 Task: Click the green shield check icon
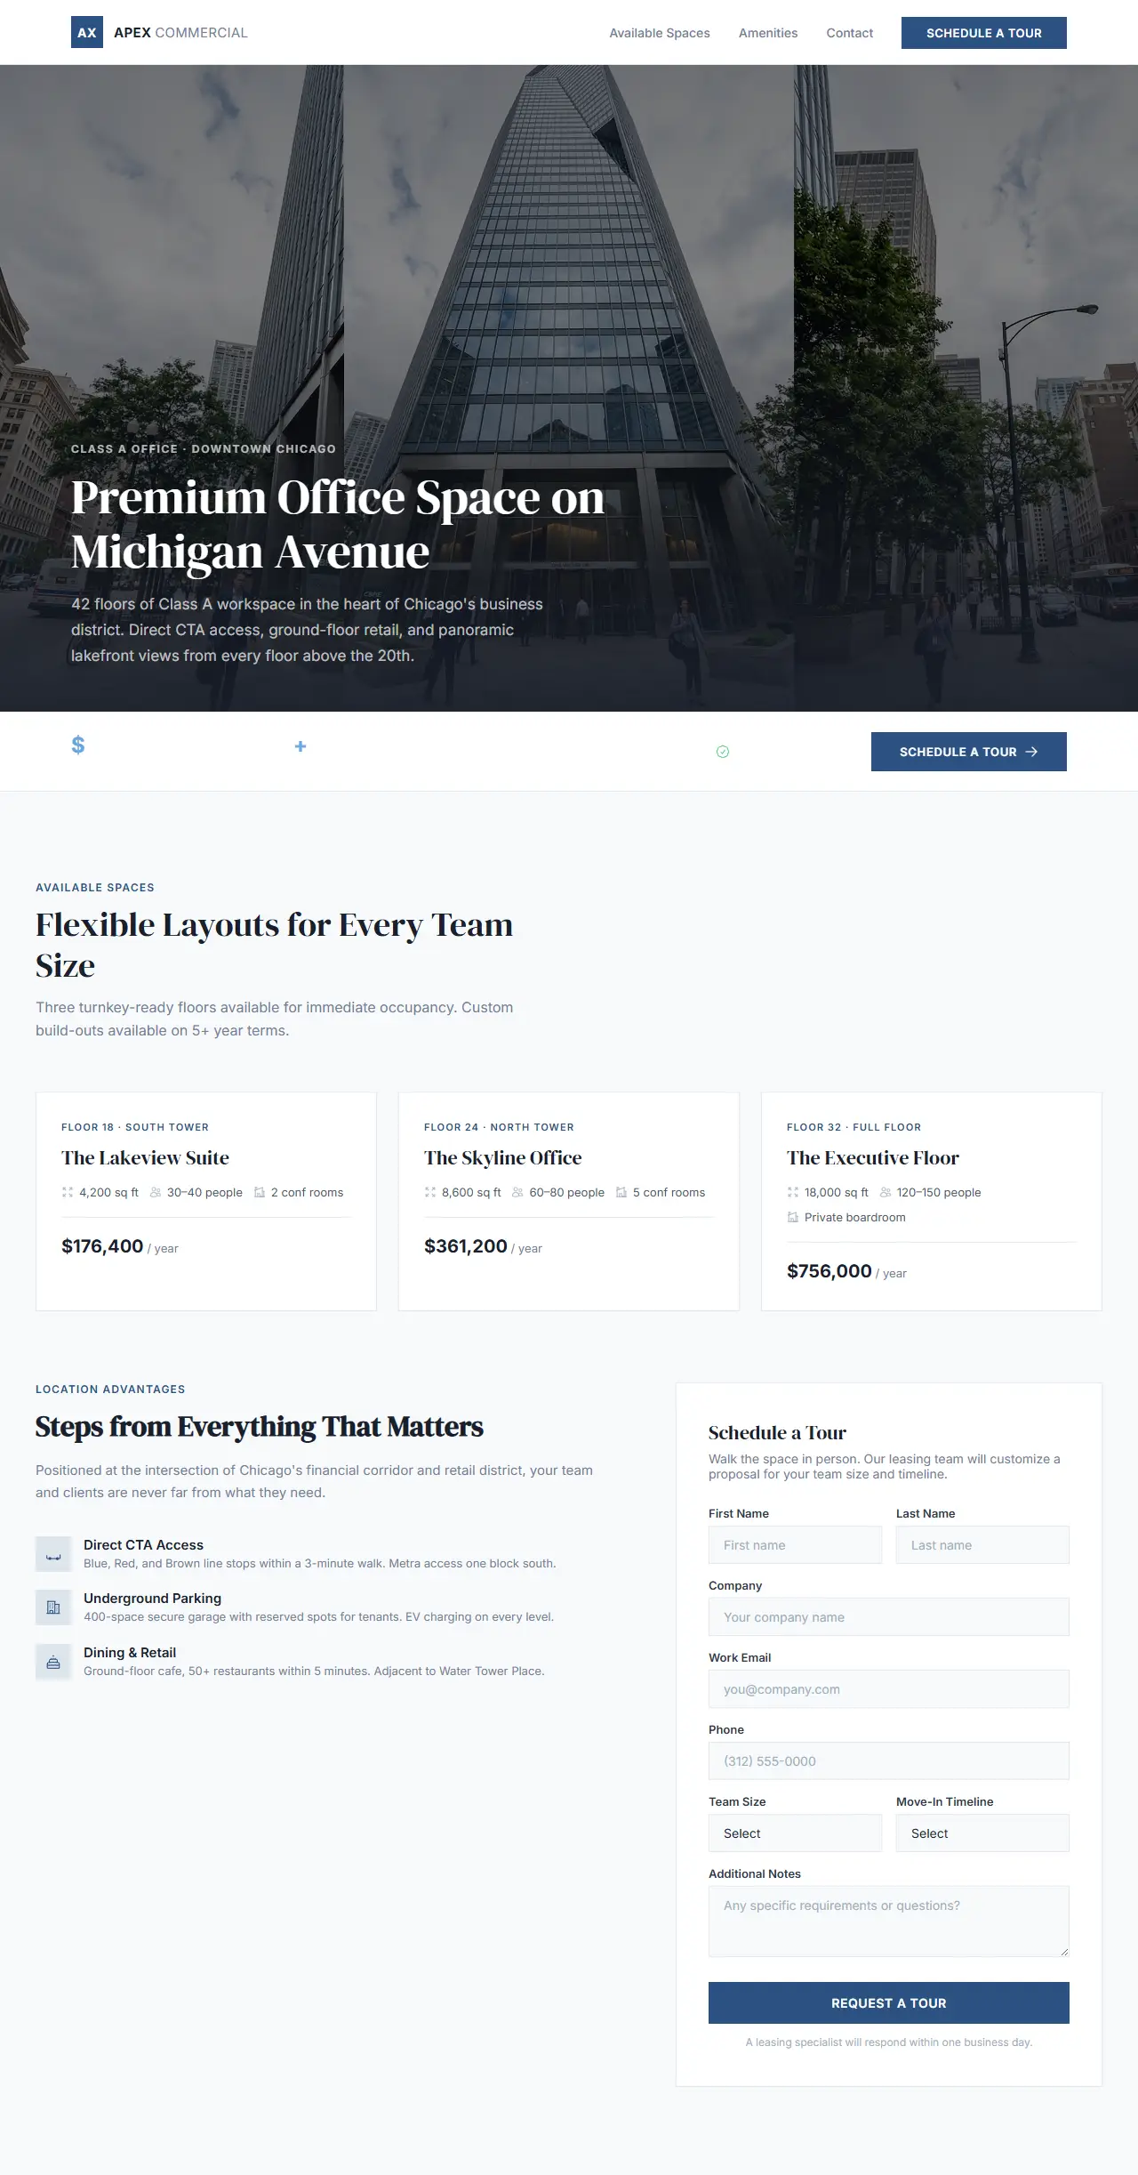click(x=723, y=752)
